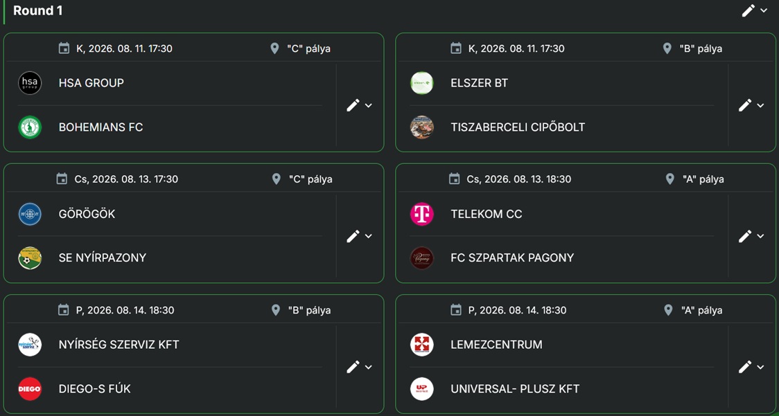The width and height of the screenshot is (779, 416).
Task: Click the TELEKOM CC team logo
Action: [422, 214]
